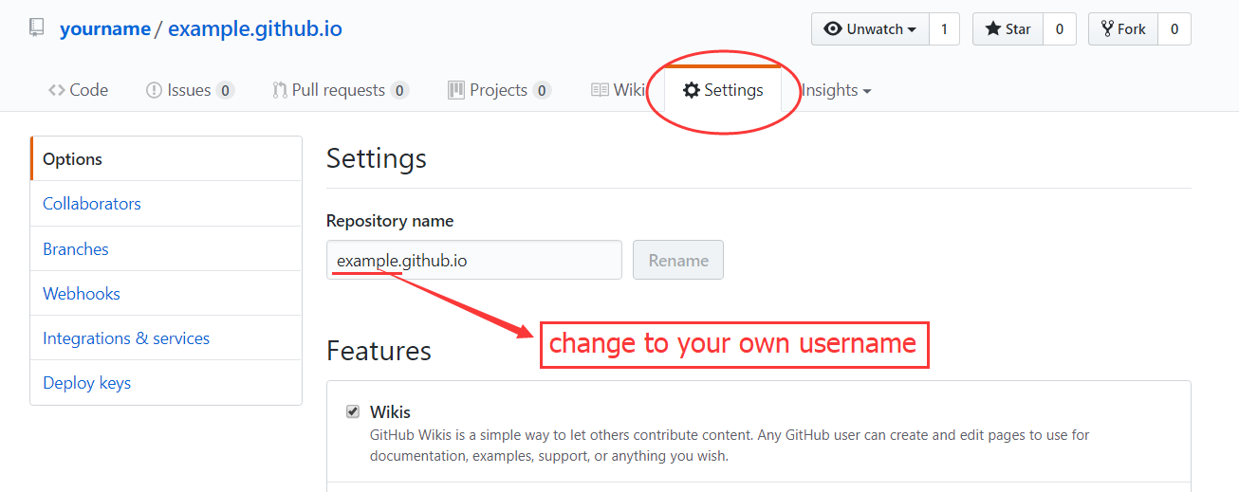
Task: Open Webhooks in the sidebar
Action: pyautogui.click(x=166, y=293)
